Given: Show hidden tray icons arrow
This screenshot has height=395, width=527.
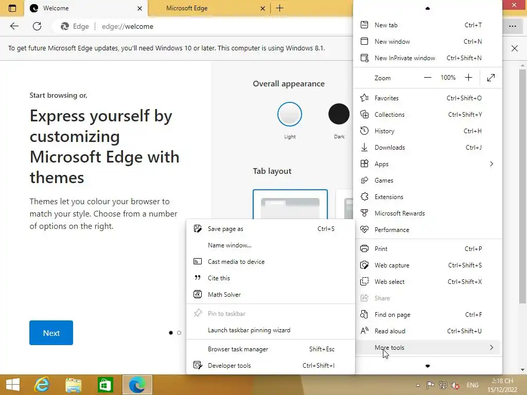Looking at the screenshot, I should point(418,385).
